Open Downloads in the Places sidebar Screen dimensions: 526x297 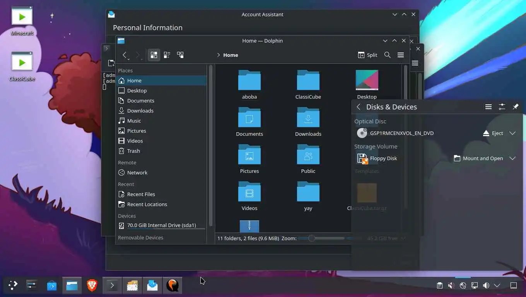pos(162,111)
